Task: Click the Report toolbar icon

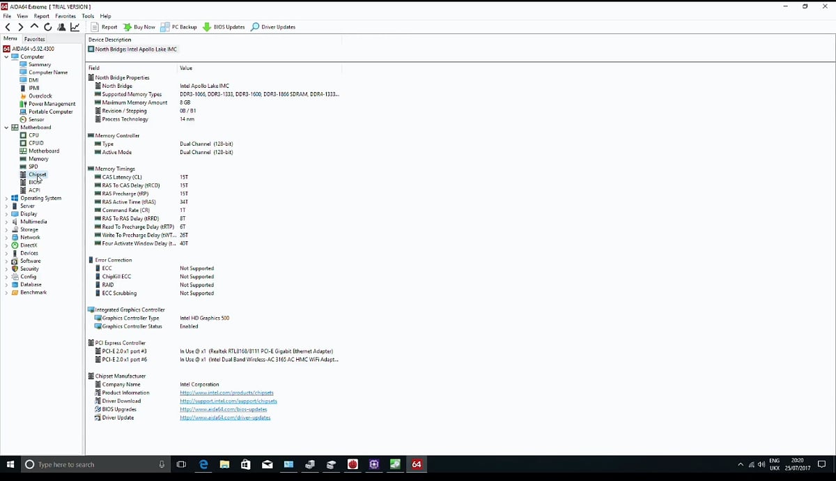Action: tap(105, 26)
